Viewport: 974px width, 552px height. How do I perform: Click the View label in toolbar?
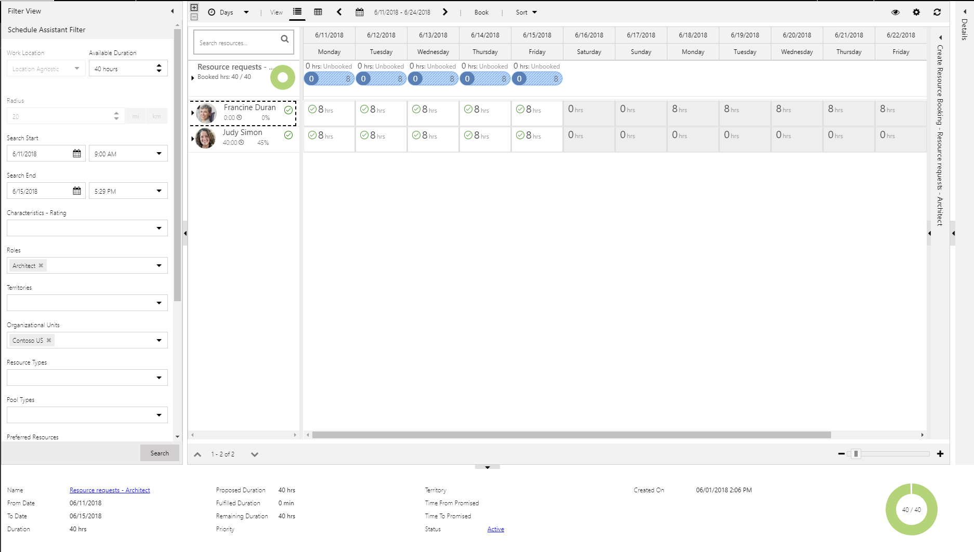pyautogui.click(x=277, y=12)
